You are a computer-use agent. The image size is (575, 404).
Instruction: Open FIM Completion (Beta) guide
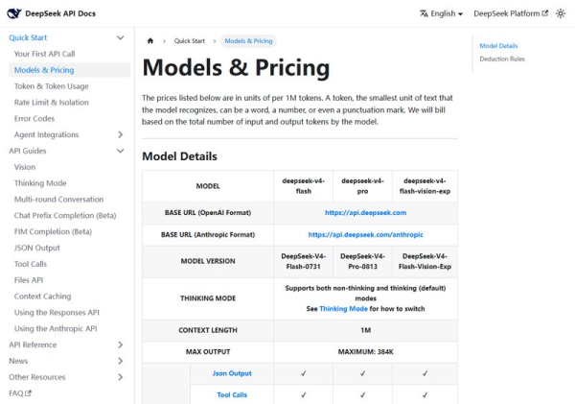[x=53, y=232]
